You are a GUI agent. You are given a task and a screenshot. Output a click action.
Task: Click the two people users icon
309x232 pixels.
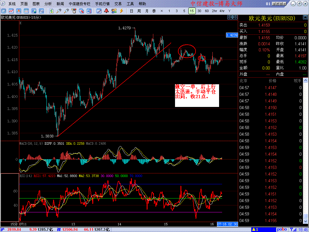coord(114,11)
